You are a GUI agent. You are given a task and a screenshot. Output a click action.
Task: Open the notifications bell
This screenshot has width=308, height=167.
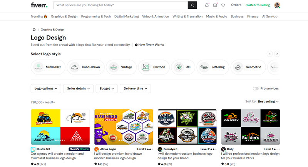pos(207,5)
